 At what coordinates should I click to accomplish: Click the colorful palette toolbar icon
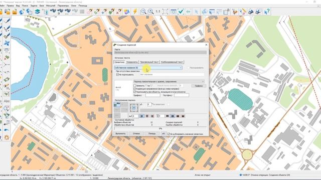tap(127, 11)
